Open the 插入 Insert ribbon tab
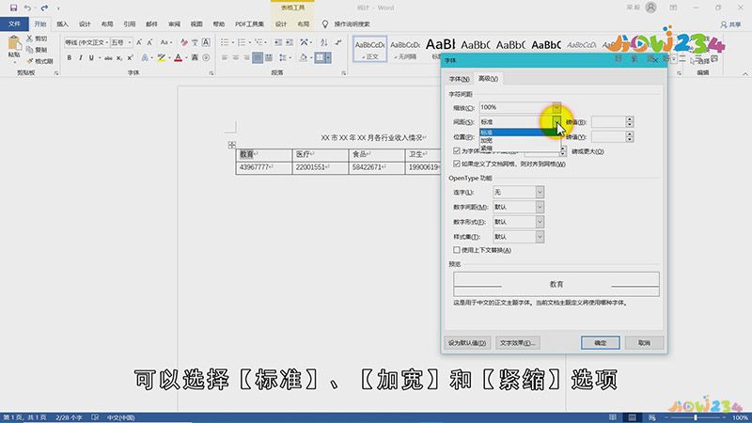This screenshot has width=752, height=423. [x=62, y=24]
